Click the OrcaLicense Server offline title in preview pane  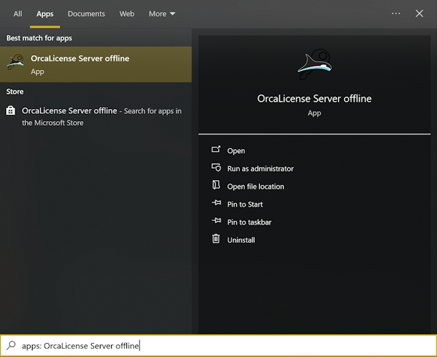click(x=314, y=98)
